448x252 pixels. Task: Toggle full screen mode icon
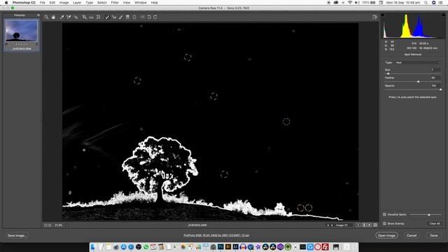coord(375,17)
